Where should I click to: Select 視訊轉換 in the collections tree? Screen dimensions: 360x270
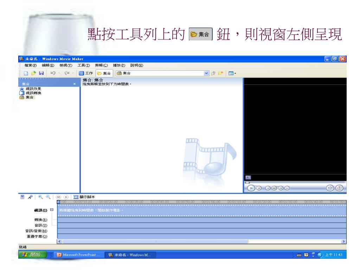pos(30,93)
